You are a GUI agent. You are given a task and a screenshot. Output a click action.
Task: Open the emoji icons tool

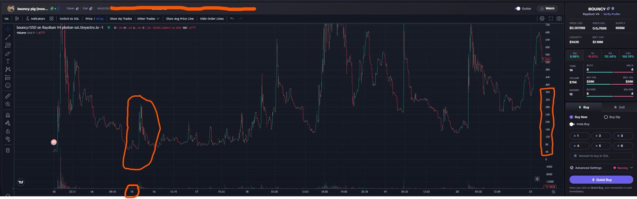7,85
